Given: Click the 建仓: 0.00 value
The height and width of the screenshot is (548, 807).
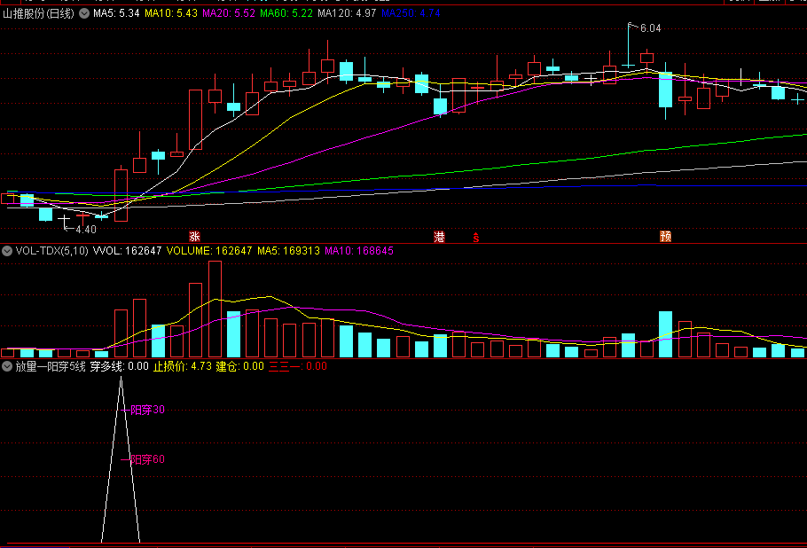Looking at the screenshot, I should [239, 366].
